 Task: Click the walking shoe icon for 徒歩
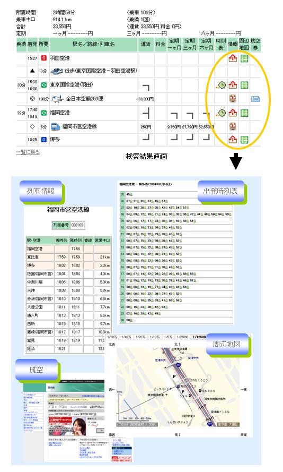pos(57,71)
